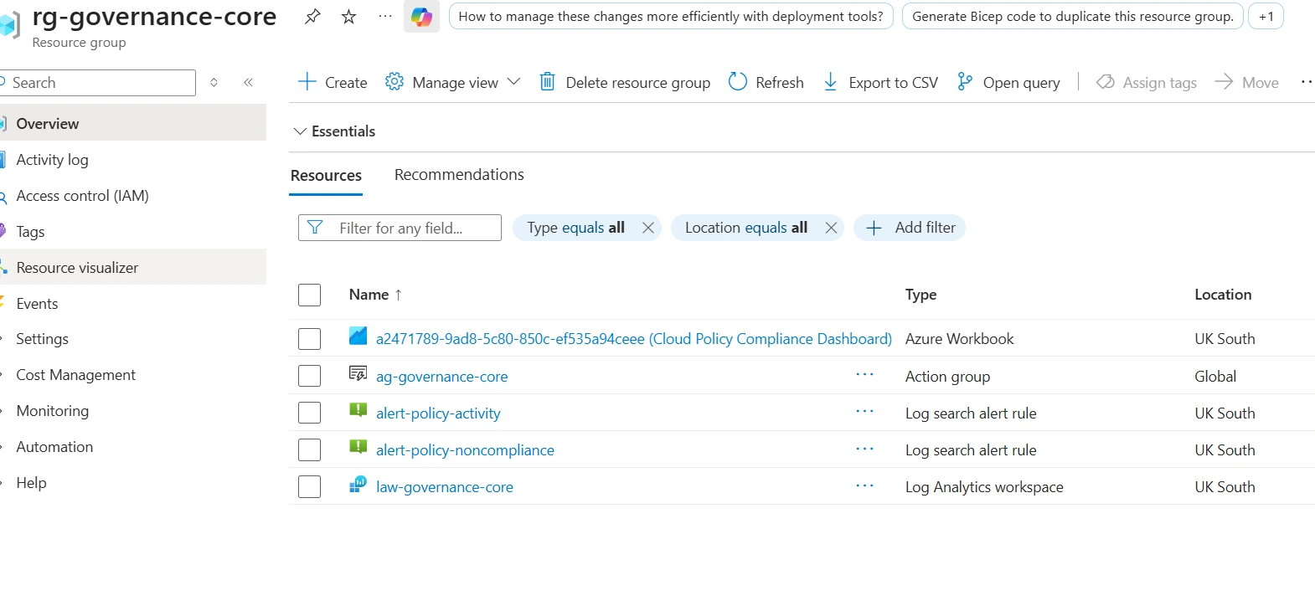Click the Refresh circular arrow icon
1315x606 pixels.
pos(738,82)
